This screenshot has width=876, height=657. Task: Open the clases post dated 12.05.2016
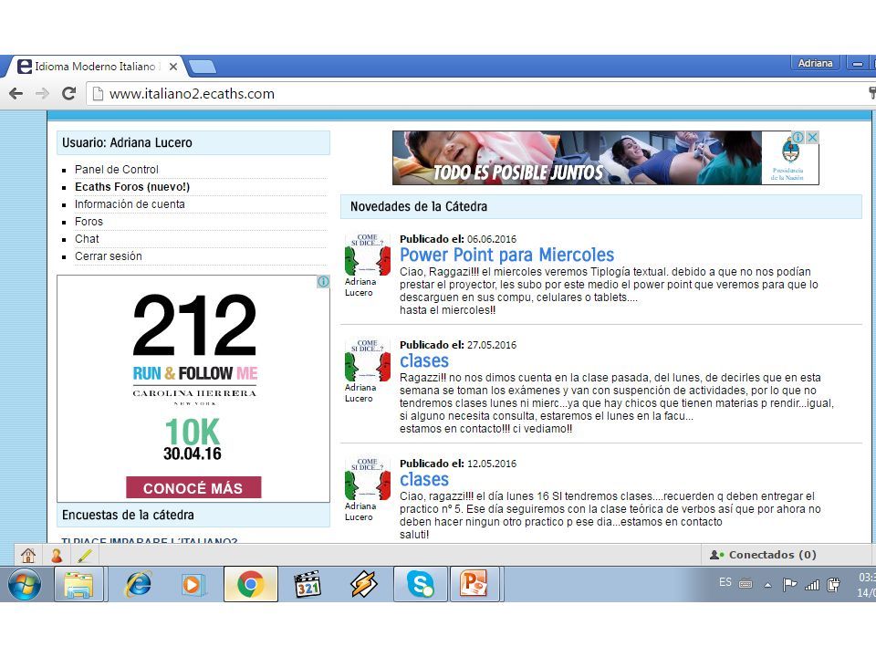pyautogui.click(x=424, y=479)
